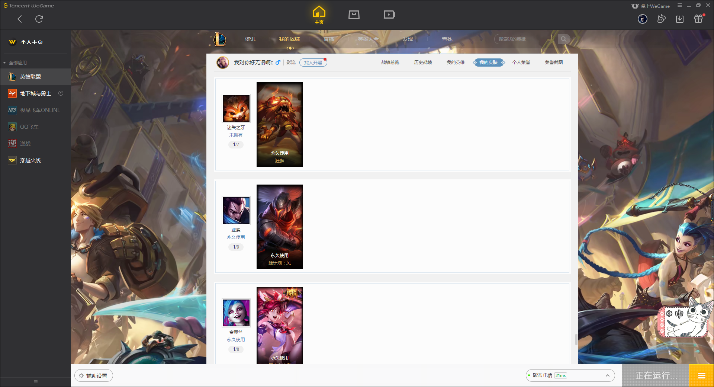Open the 查找 tab
This screenshot has height=387, width=714.
pyautogui.click(x=447, y=39)
